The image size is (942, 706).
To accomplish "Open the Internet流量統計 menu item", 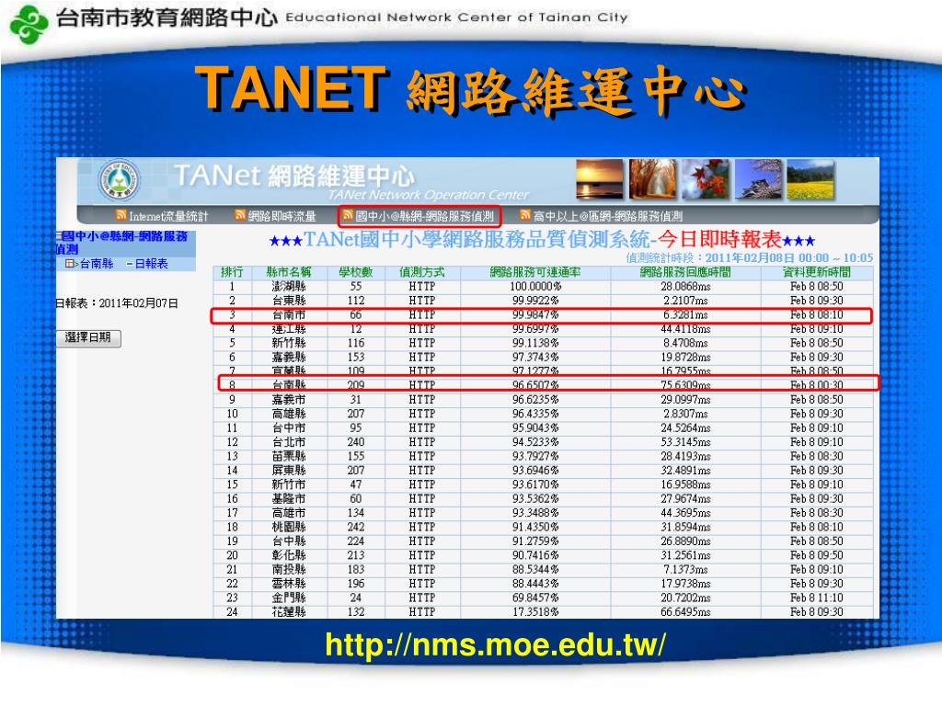I will pos(168,216).
